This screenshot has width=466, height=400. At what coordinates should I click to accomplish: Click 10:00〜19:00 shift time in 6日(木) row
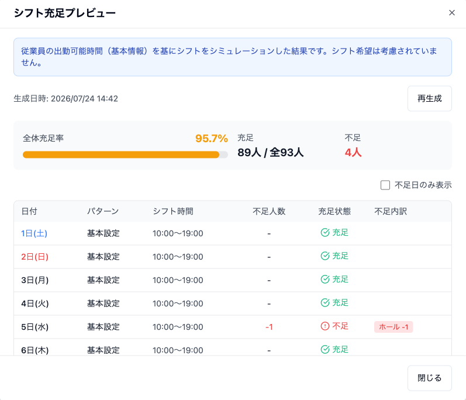[x=178, y=350]
